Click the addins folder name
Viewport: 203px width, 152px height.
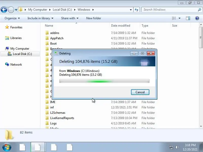click(x=55, y=33)
